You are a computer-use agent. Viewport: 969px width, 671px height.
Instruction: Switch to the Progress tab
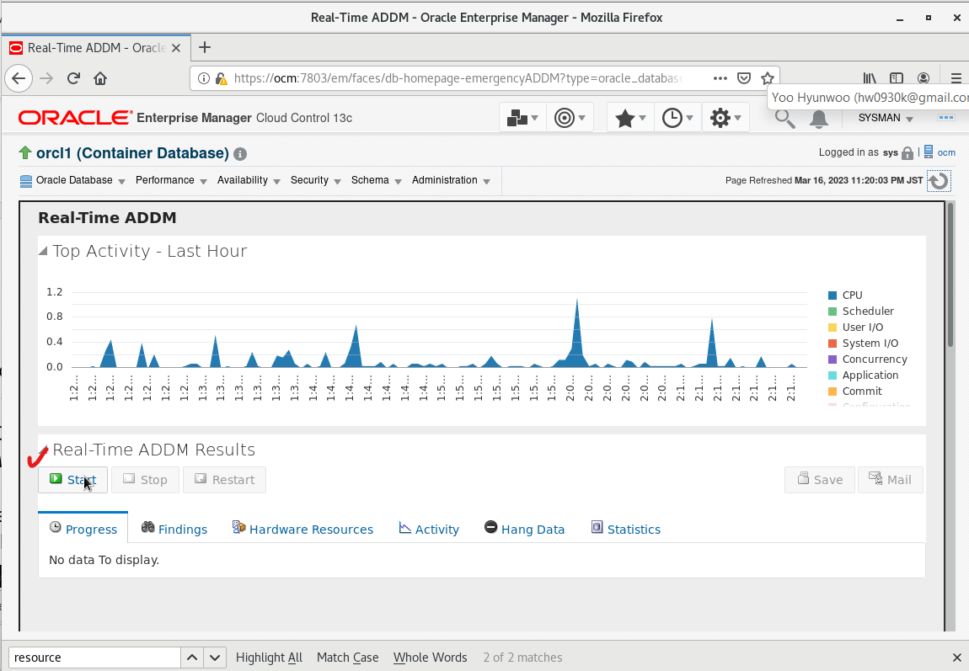83,529
